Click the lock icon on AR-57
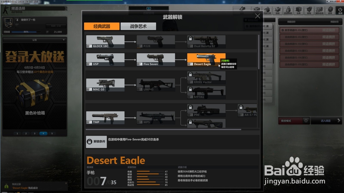Image resolution: width=344 pixels, height=193 pixels. coord(241,107)
